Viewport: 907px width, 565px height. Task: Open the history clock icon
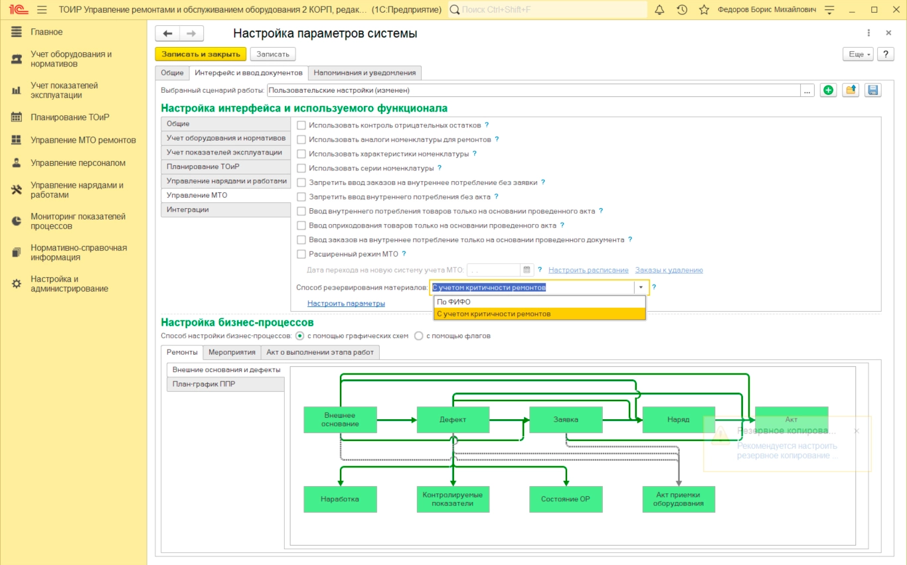[x=682, y=10]
